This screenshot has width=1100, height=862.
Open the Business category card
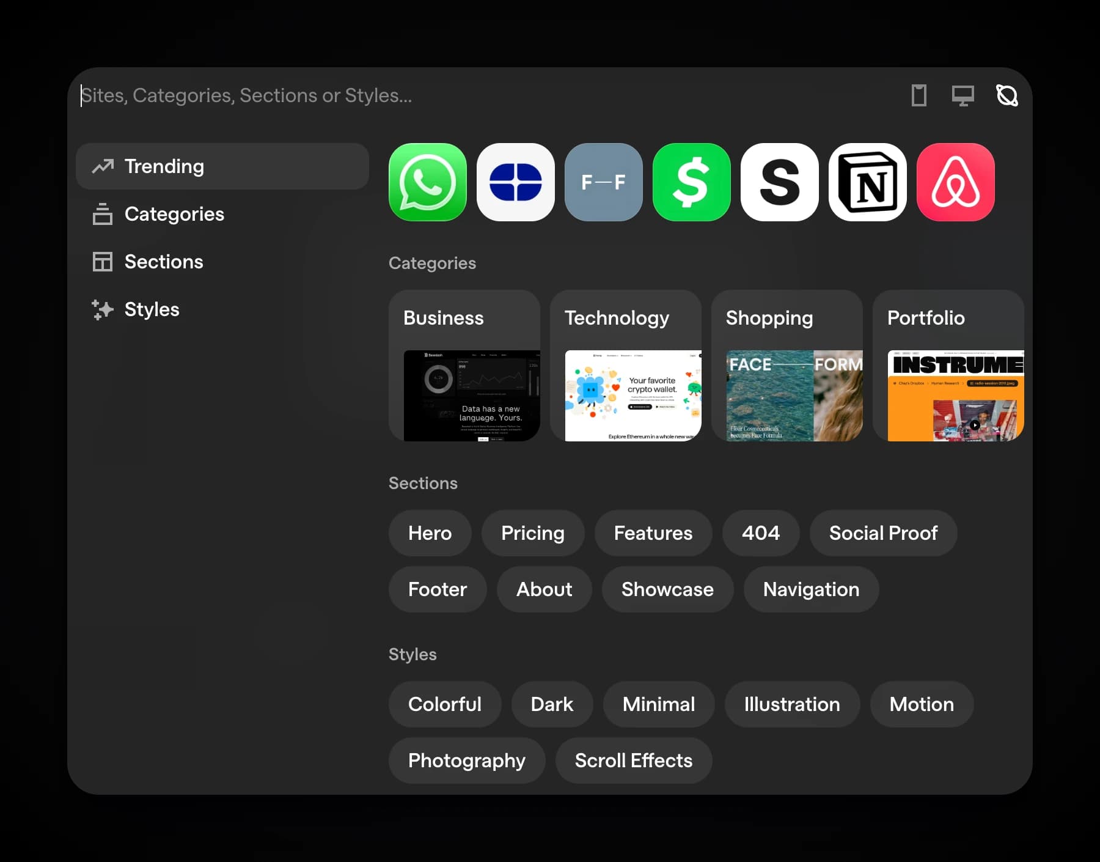[x=464, y=366]
